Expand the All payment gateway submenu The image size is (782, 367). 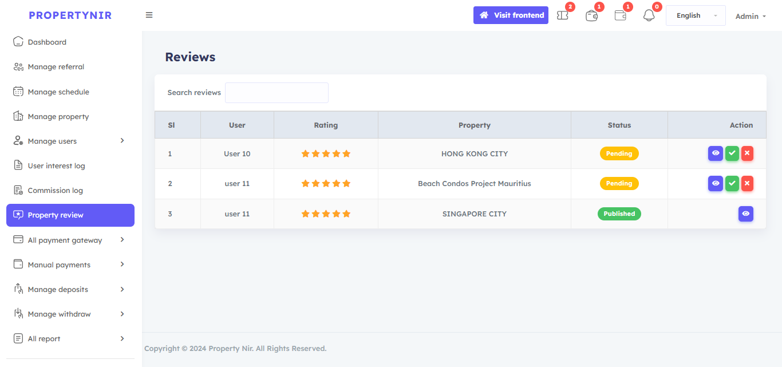pyautogui.click(x=70, y=240)
